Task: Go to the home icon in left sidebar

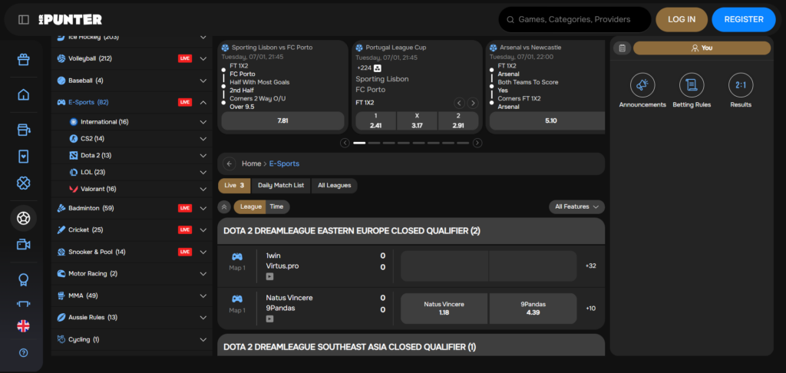Action: pyautogui.click(x=24, y=94)
